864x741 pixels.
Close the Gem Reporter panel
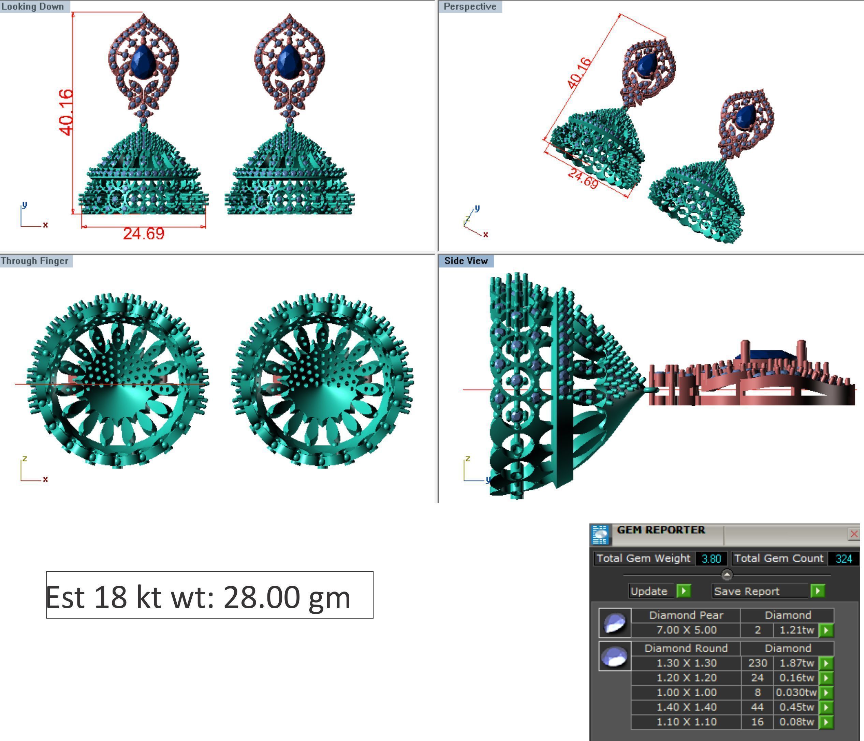[x=853, y=534]
